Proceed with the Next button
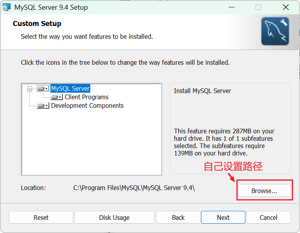This screenshot has height=233, width=300. (x=223, y=217)
